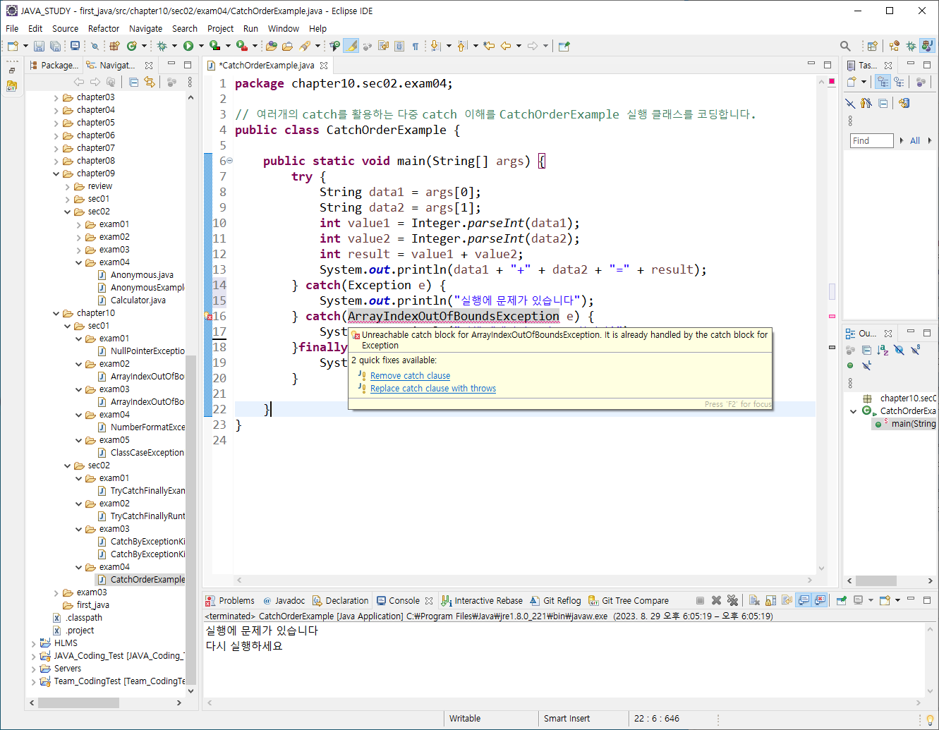This screenshot has height=730, width=939.
Task: Click the Back navigation arrow icon
Action: [506, 46]
